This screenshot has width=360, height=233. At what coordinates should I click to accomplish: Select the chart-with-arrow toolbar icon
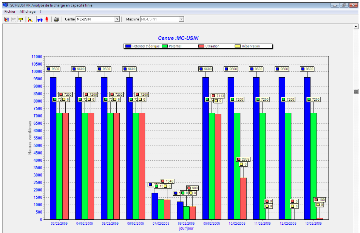[x=30, y=19]
